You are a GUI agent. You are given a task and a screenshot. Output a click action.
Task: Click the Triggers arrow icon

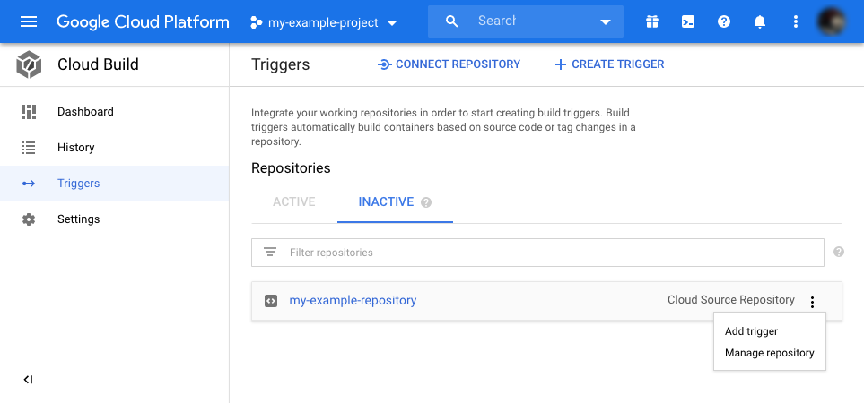(x=29, y=184)
